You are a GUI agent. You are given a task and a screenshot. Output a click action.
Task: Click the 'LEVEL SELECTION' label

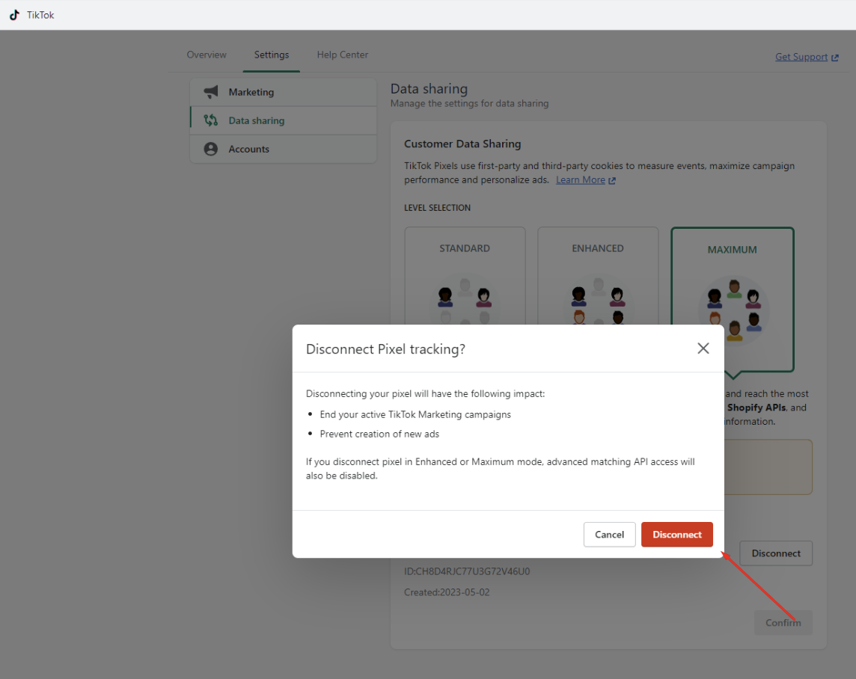[x=437, y=208]
